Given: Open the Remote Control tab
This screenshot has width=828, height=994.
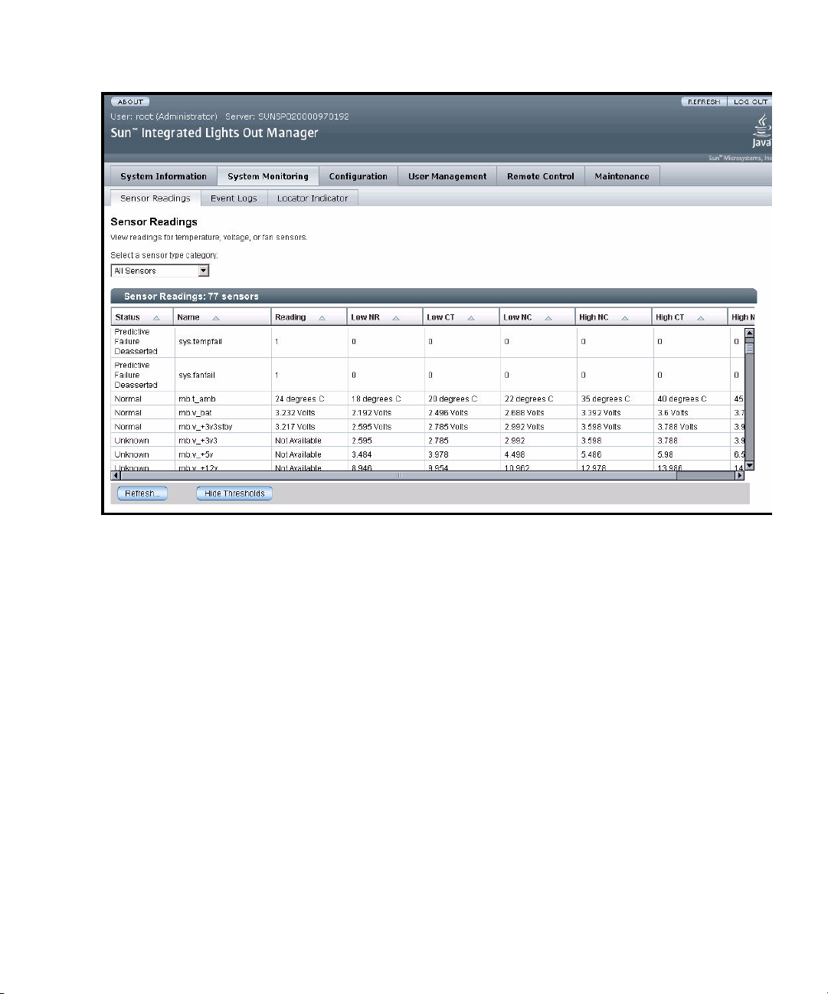Looking at the screenshot, I should (541, 176).
